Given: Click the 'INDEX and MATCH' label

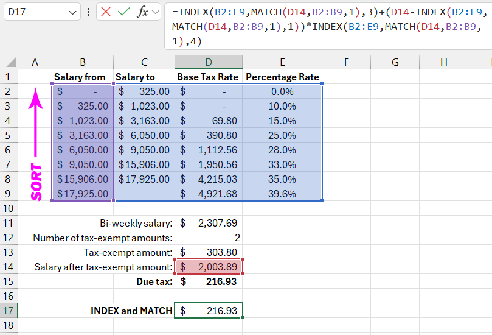Looking at the screenshot, I should point(131,311).
